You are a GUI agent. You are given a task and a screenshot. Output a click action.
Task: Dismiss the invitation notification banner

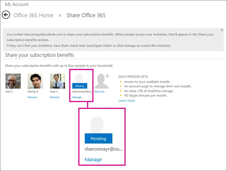click(222, 30)
